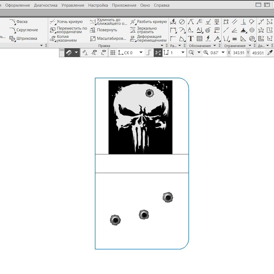This screenshot has width=274, height=274.
Task: Open the Настройка menu
Action: tap(98, 5)
